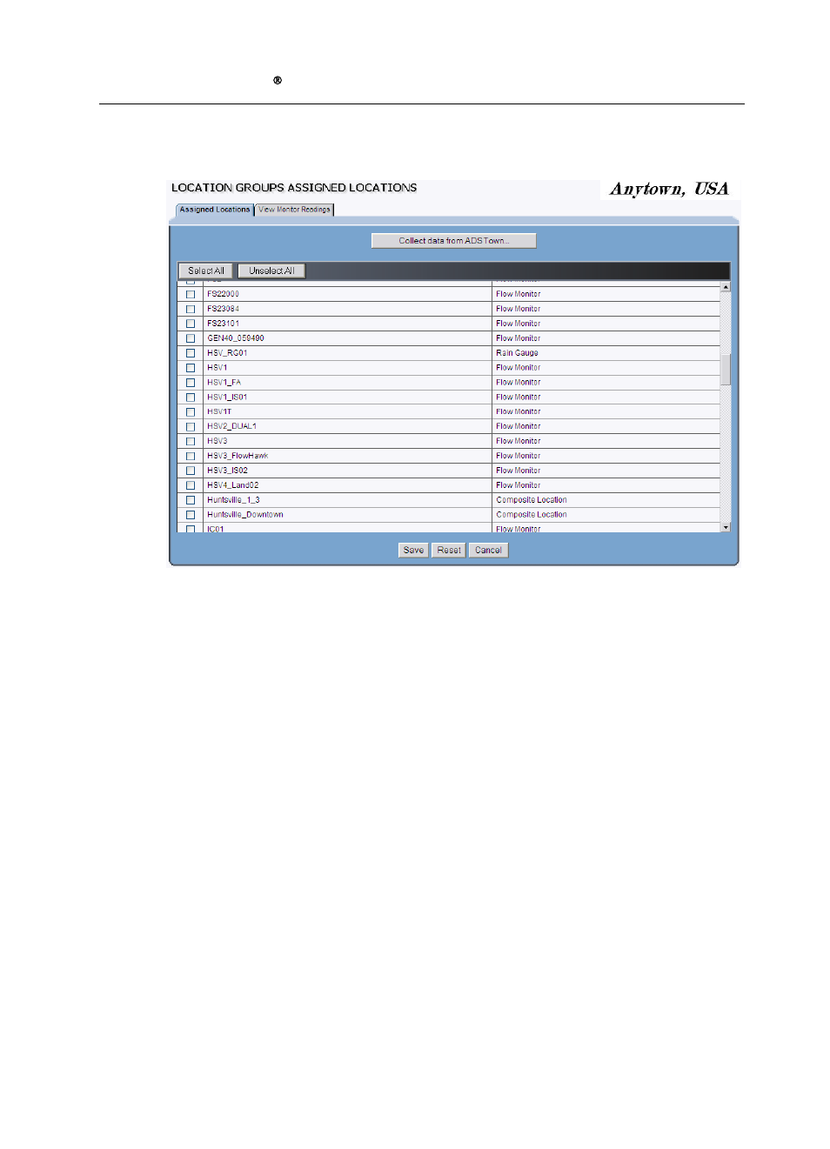Click the HSV1_IS01 location name
The image size is (830, 1149).
[227, 397]
